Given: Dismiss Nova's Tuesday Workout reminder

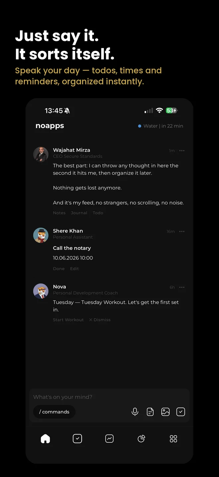Looking at the screenshot, I should click(100, 320).
